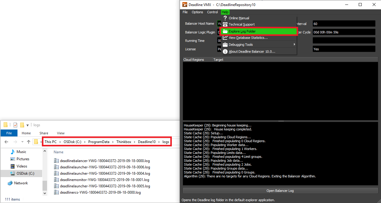
Task: Click log line "HouseKeeper (29): Beginning house keeping..."
Action: pos(218,125)
